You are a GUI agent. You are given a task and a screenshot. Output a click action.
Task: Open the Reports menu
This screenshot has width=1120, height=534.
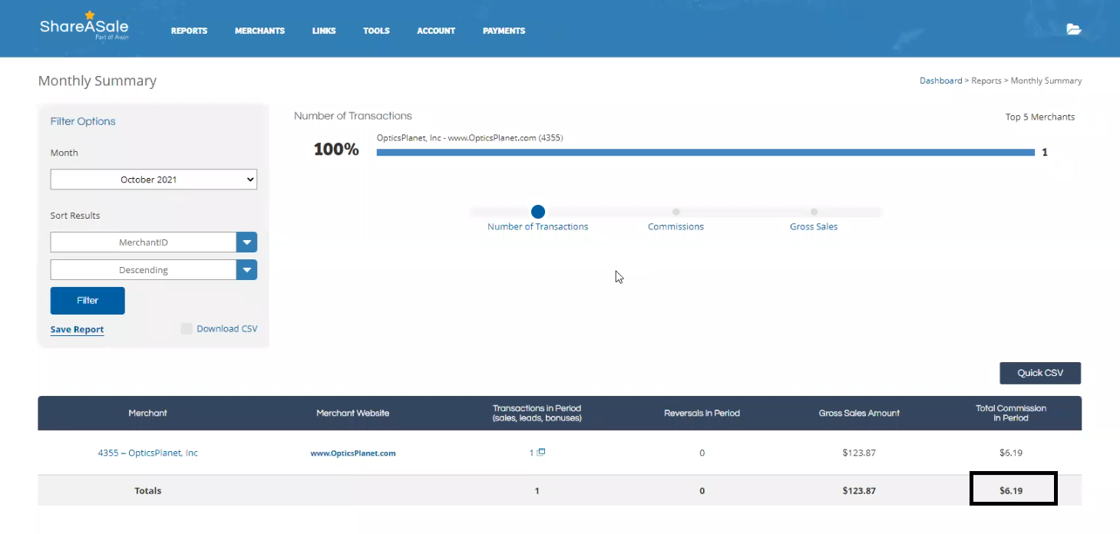(x=189, y=31)
